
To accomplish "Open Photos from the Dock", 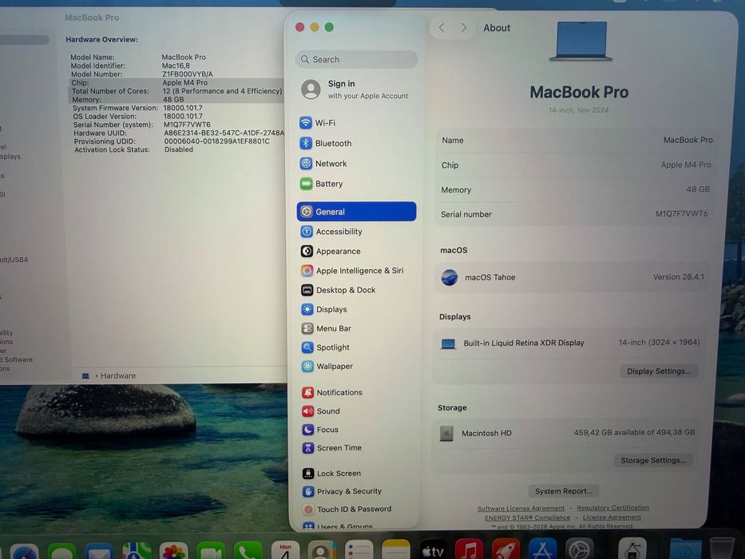I will tap(173, 550).
